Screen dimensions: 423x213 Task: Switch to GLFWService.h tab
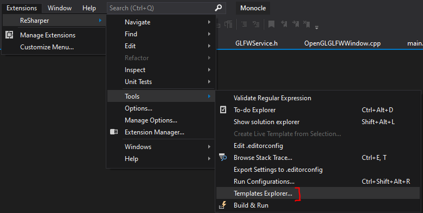click(x=257, y=43)
